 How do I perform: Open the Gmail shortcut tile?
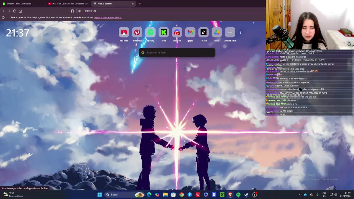click(190, 33)
